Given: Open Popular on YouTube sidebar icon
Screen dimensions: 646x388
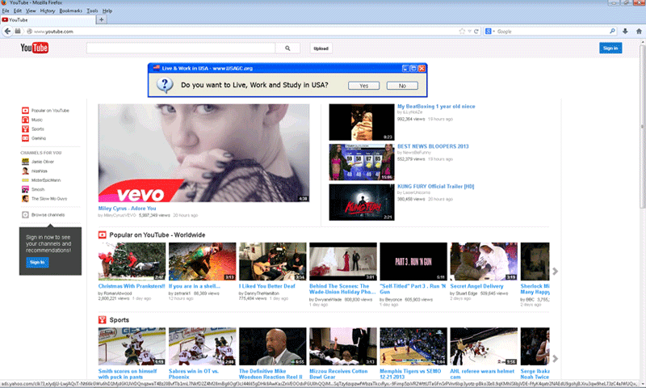Looking at the screenshot, I should (x=26, y=110).
